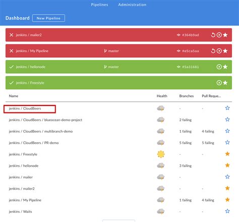Click the sunny health icon for Freestyle

161,154
